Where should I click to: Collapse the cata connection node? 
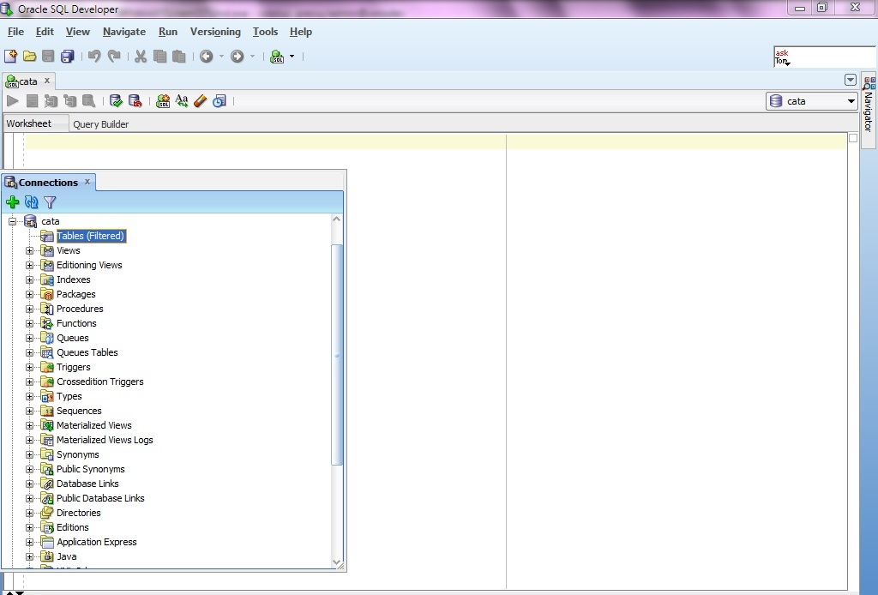[12, 222]
